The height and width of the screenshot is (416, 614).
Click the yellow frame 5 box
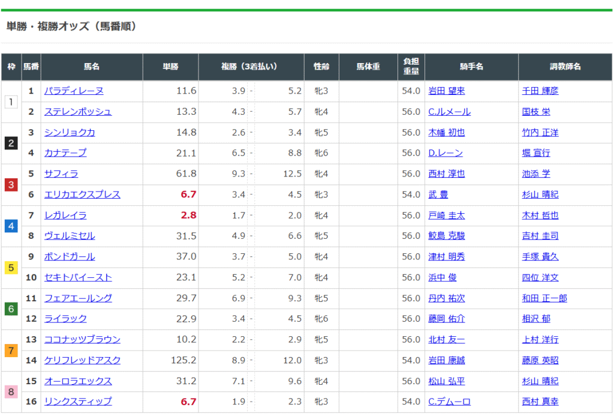click(x=11, y=268)
